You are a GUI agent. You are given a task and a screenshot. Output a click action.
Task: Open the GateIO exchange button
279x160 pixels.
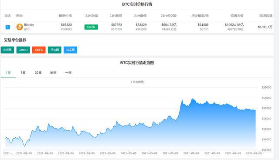(23, 50)
